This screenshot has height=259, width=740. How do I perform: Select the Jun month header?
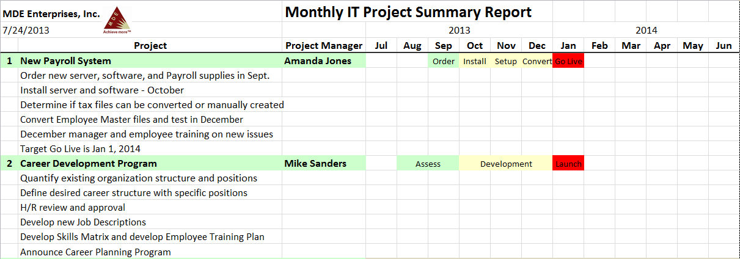[x=724, y=46]
